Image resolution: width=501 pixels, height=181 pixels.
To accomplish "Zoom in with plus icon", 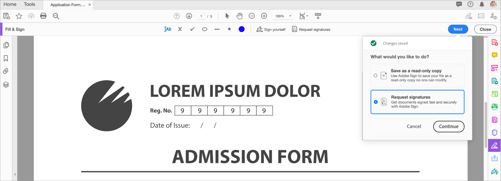I will pos(264,16).
